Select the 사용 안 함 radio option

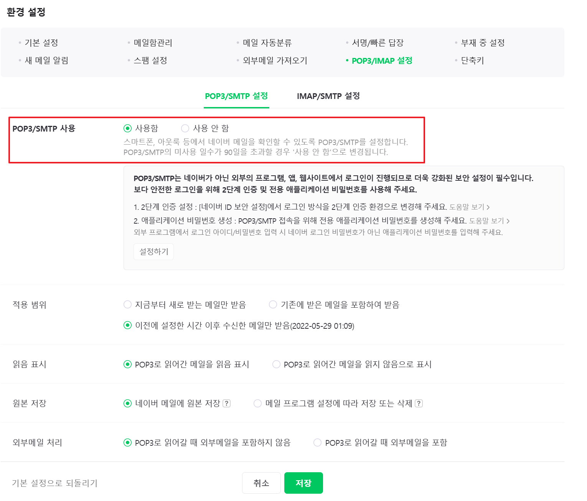click(x=185, y=128)
